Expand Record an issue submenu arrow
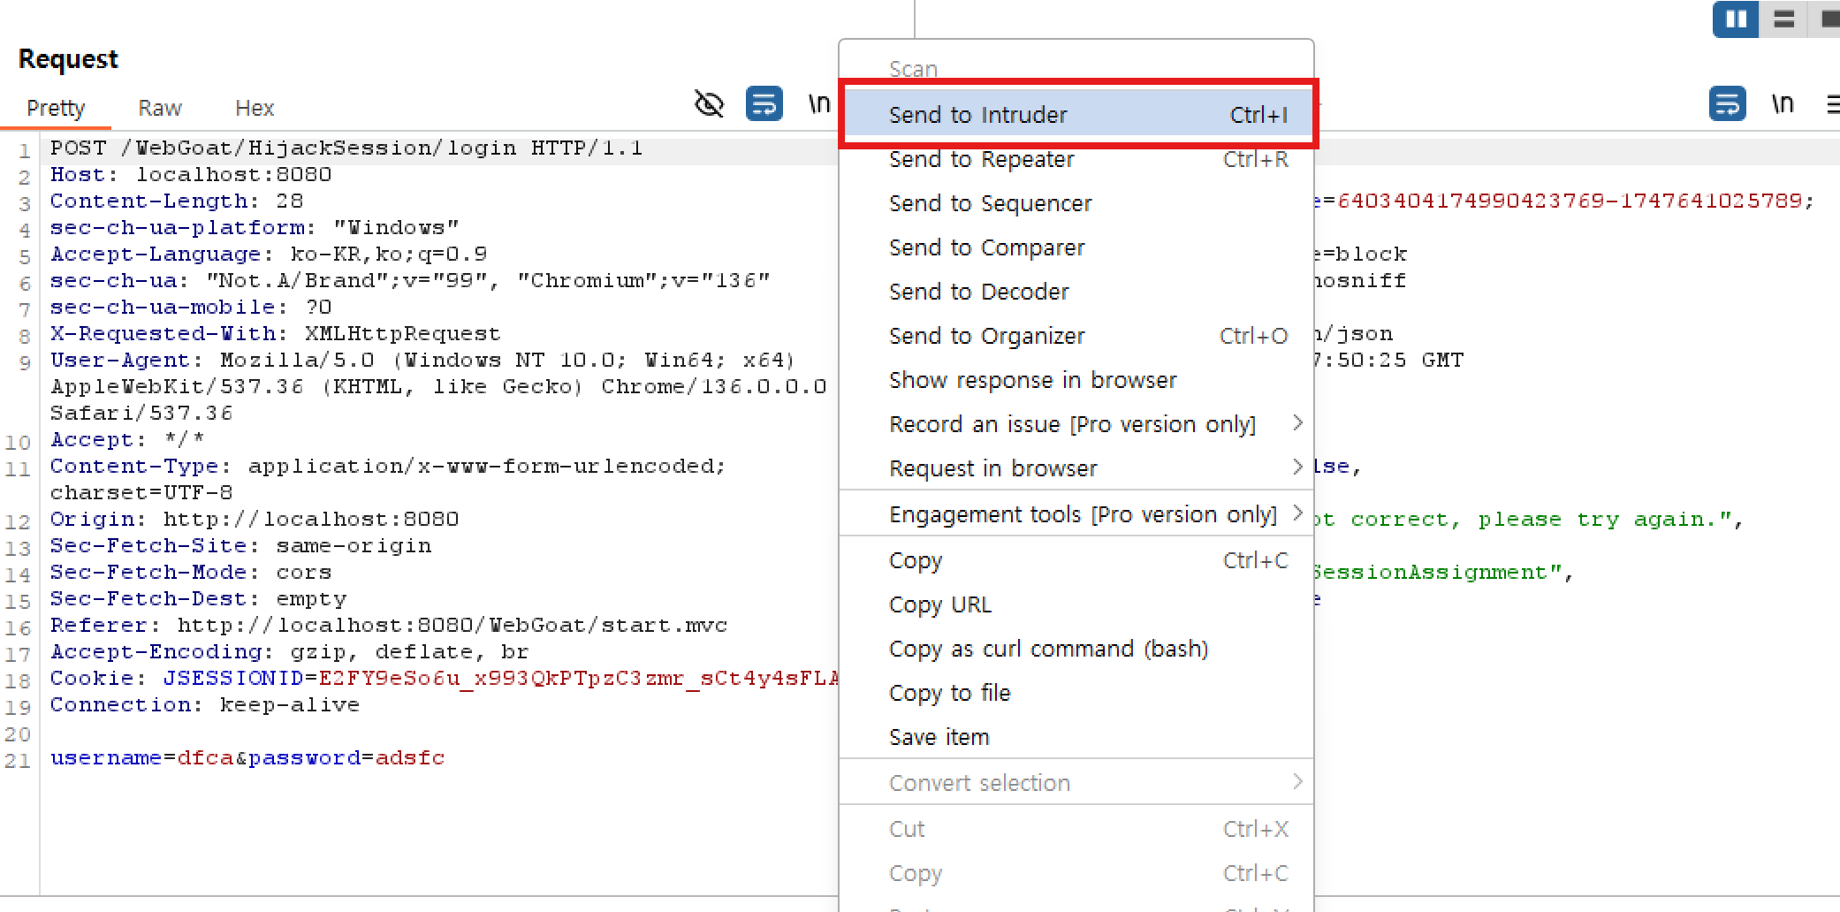Viewport: 1840px width, 912px height. click(x=1296, y=423)
